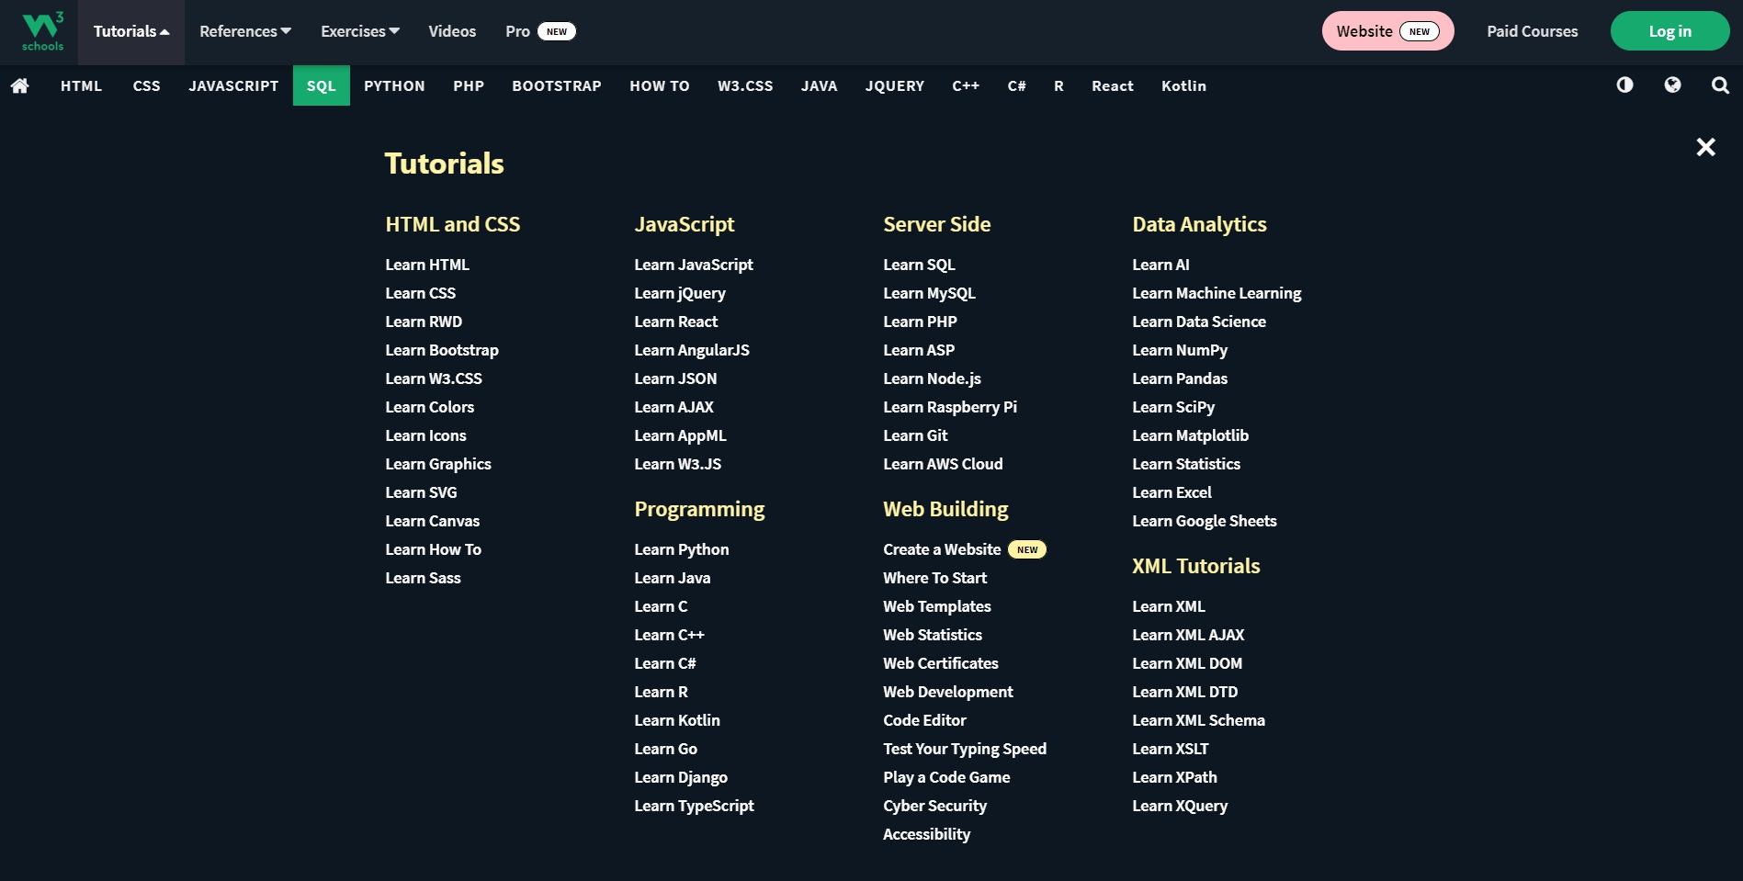Viewport: 1743px width, 881px height.
Task: Select the R topic tab
Action: pyautogui.click(x=1058, y=85)
